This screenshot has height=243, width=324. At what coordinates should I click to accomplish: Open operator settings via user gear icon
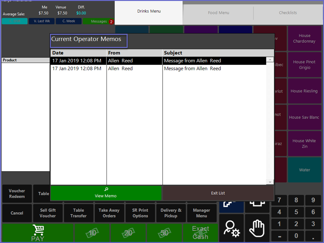click(232, 229)
